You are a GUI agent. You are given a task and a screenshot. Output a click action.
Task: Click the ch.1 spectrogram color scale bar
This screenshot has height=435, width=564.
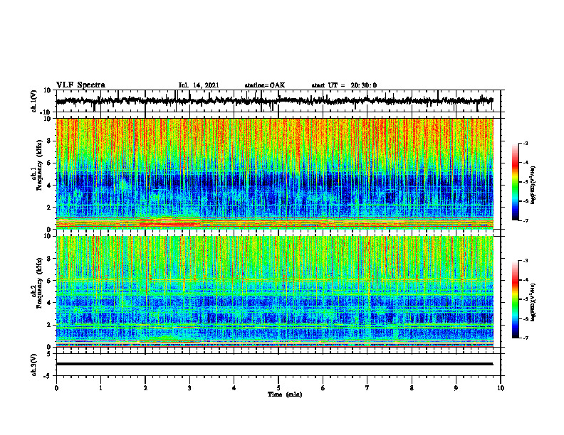click(x=516, y=182)
